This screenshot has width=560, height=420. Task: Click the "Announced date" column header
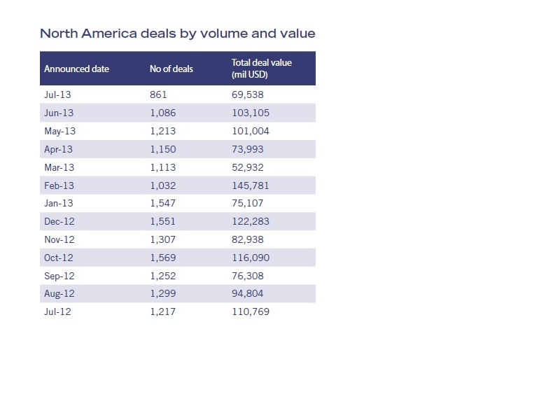[76, 69]
